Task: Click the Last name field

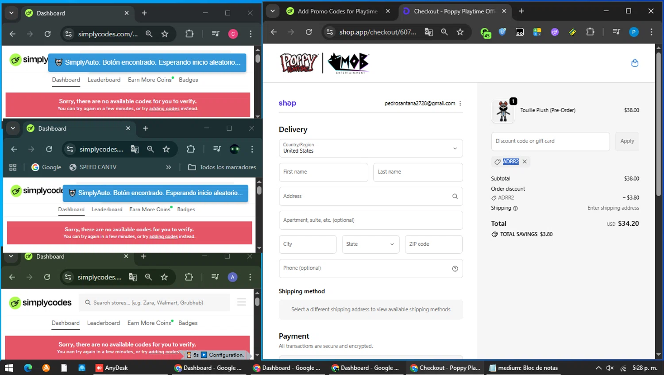Action: (418, 172)
